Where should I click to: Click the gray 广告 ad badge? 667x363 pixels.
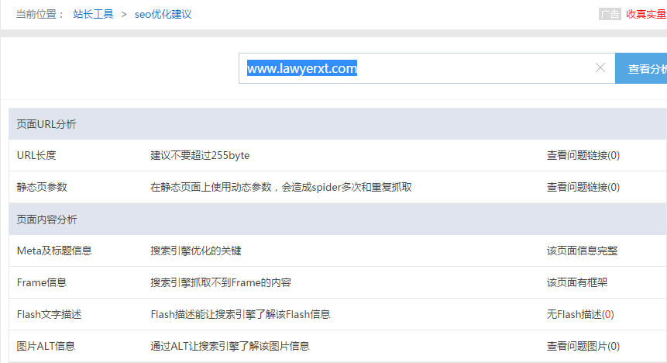pyautogui.click(x=610, y=14)
